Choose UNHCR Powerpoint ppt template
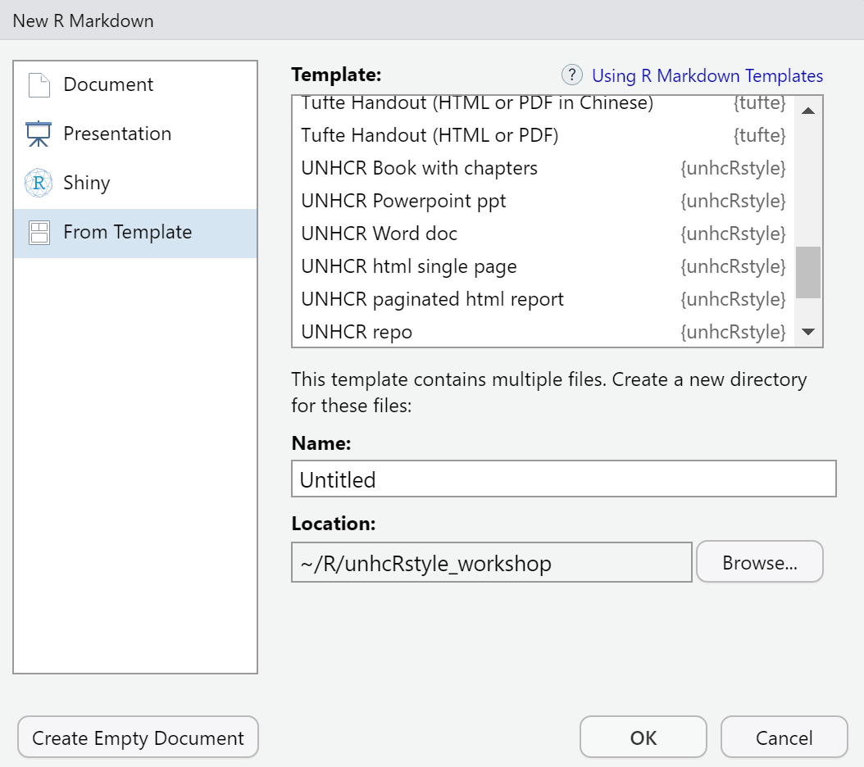This screenshot has width=864, height=767. pos(543,201)
